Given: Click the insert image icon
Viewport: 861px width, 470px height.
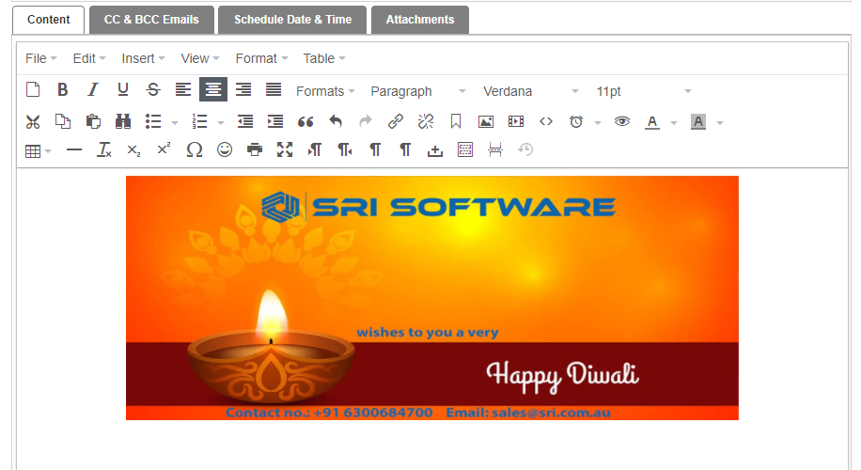Looking at the screenshot, I should tap(486, 121).
